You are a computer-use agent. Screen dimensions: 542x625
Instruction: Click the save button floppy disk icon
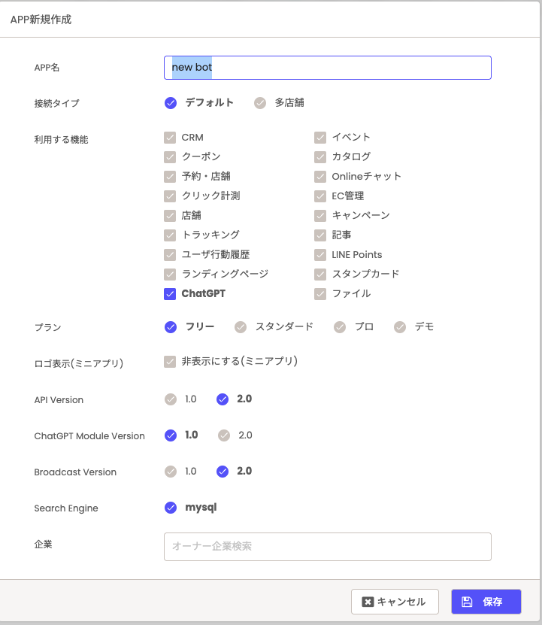467,602
